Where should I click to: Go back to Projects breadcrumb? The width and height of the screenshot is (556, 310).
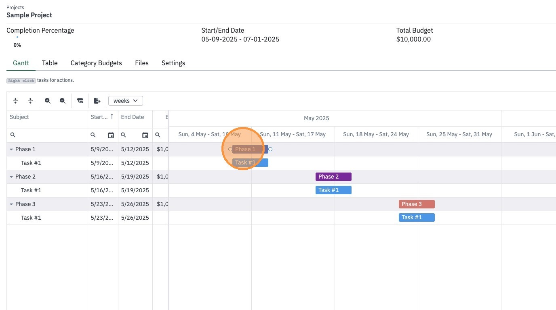tap(15, 8)
